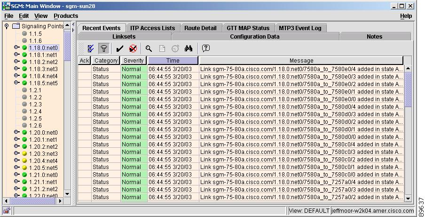The image size is (425, 217).
Task: Click green status ball beside 1.18.0:net0
Action: (24, 48)
